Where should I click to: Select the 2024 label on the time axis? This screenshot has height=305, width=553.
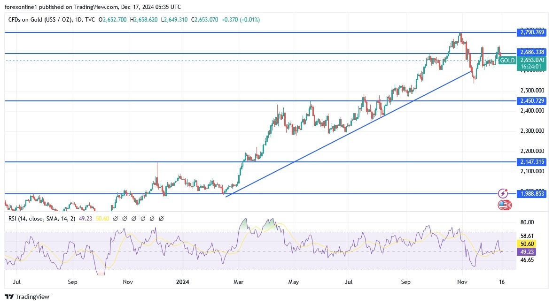pos(183,282)
